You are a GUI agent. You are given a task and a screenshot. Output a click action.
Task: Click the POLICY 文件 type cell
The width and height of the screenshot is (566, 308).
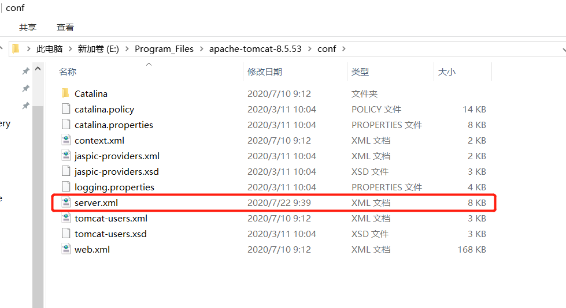point(376,109)
